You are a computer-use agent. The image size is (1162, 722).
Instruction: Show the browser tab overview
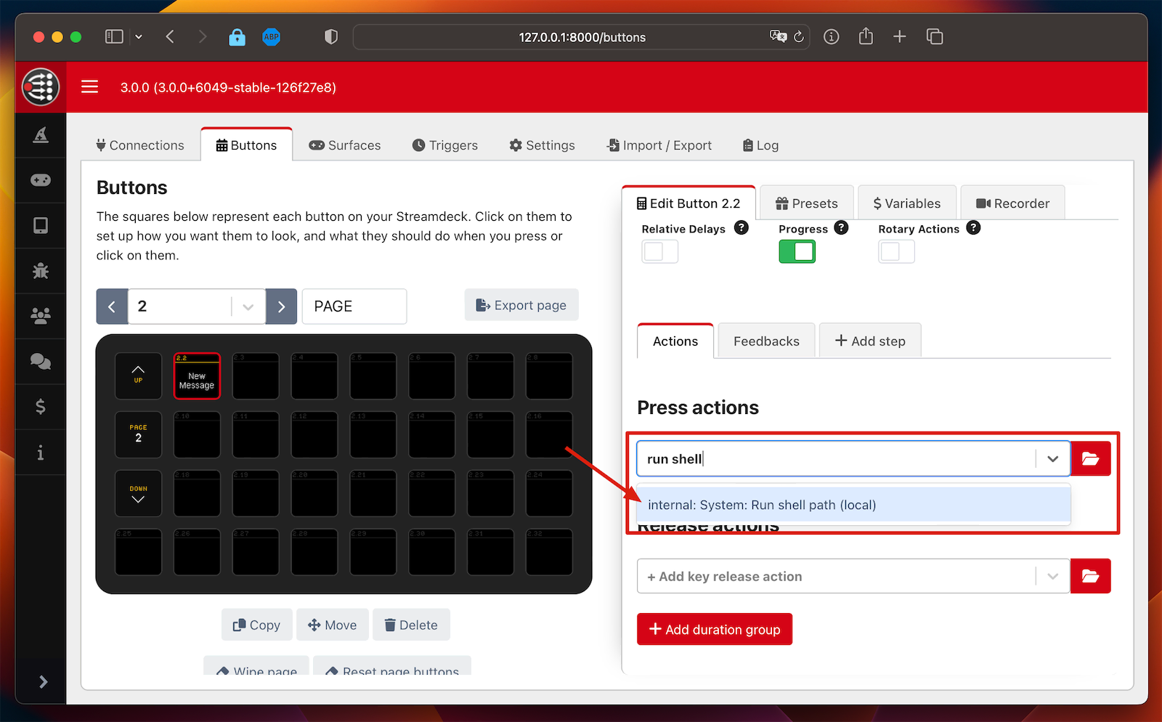935,36
